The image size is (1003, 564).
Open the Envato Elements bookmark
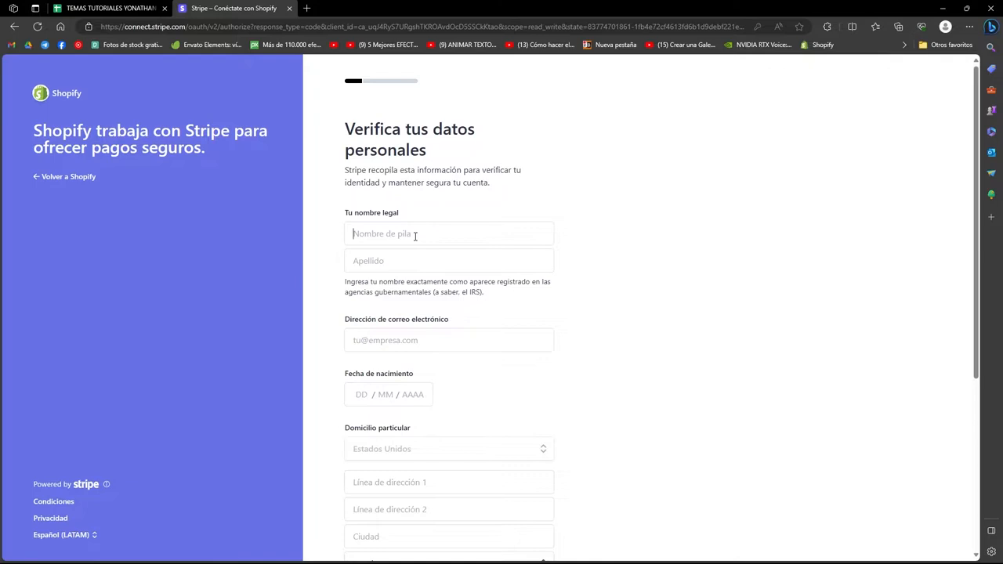coord(206,45)
